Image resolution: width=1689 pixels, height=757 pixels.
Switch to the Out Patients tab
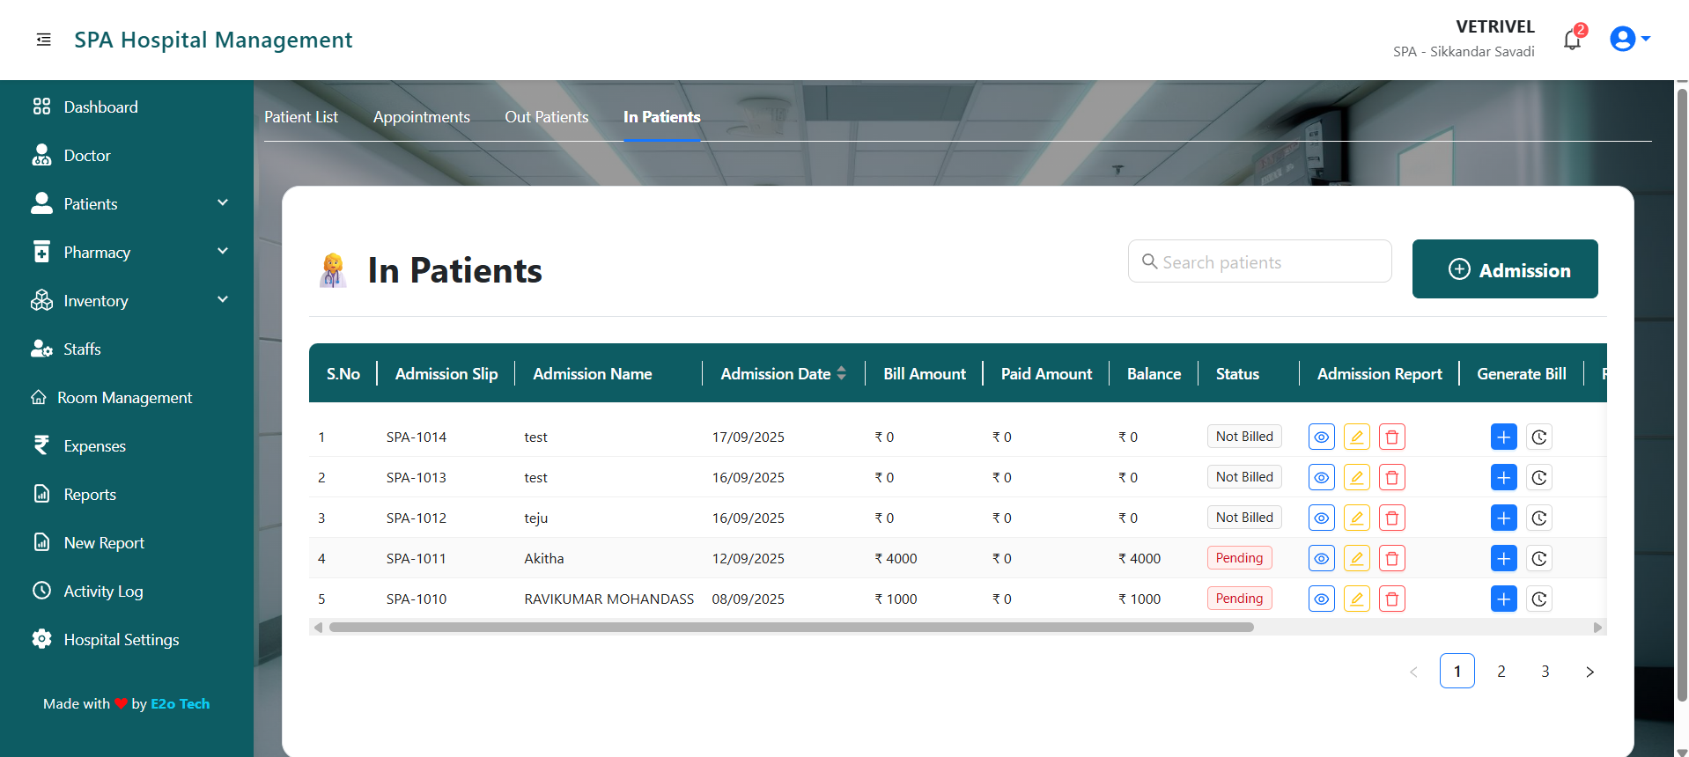coord(546,117)
